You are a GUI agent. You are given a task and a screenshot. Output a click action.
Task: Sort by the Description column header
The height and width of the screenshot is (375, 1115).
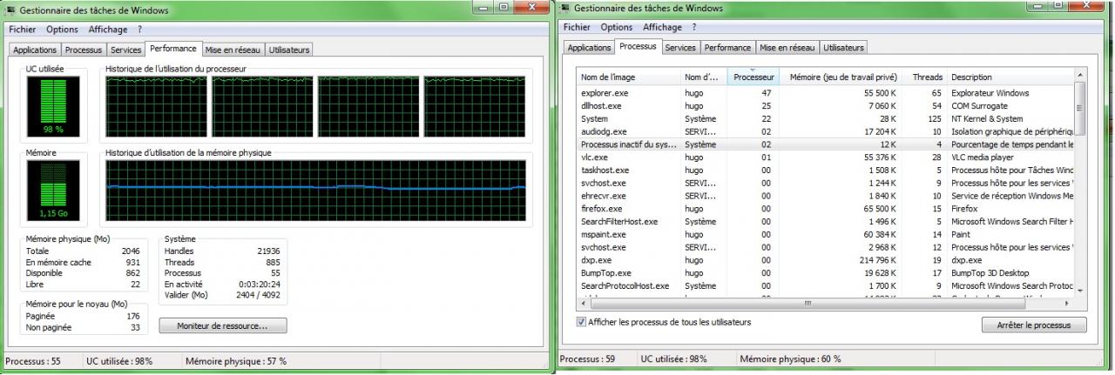(1010, 77)
